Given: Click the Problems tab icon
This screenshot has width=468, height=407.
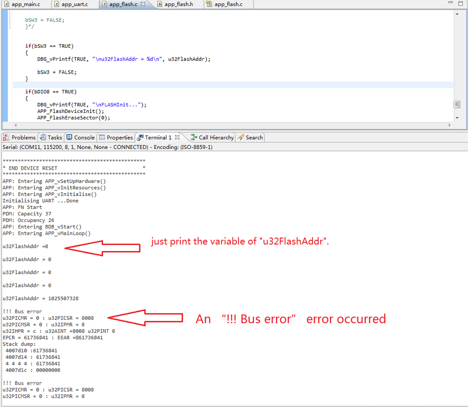Looking at the screenshot, I should click(6, 137).
